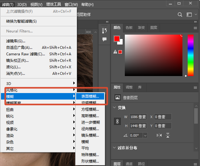Viewport: 200px width, 166px height.
Task: Expand the 像素化 submenu
Action: tap(38, 129)
